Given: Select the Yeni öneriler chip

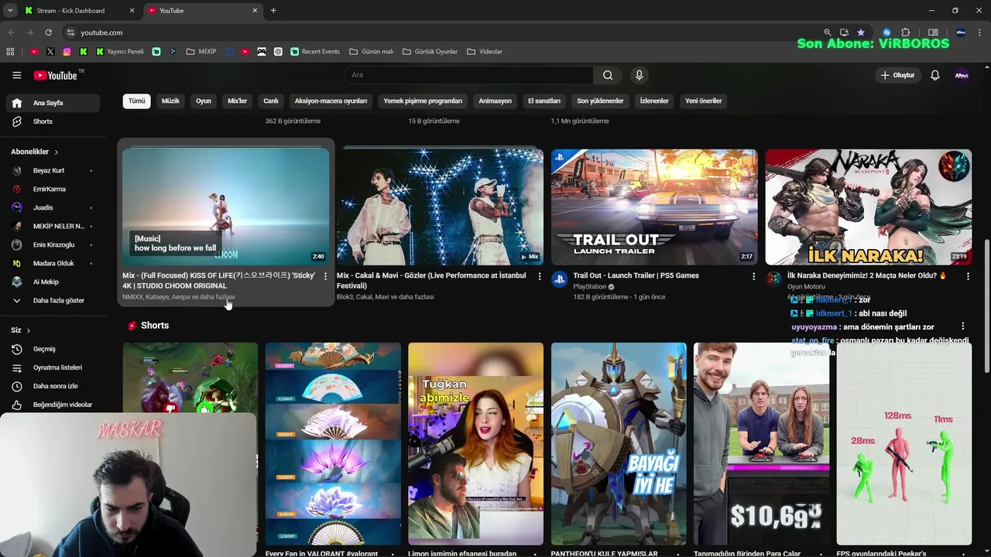Looking at the screenshot, I should pos(703,101).
